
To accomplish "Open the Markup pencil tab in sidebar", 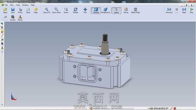I will [2, 36].
